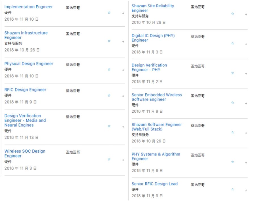The image size is (255, 201).
Task: Star the Senior RFIC Design Lead job
Action: (233, 189)
